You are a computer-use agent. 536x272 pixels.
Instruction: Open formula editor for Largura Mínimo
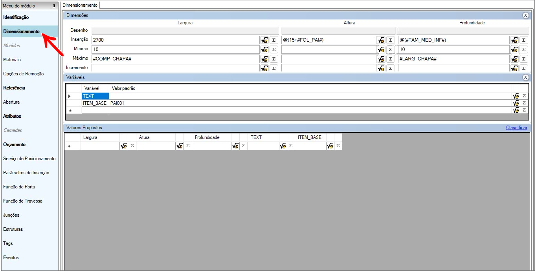[x=264, y=49]
